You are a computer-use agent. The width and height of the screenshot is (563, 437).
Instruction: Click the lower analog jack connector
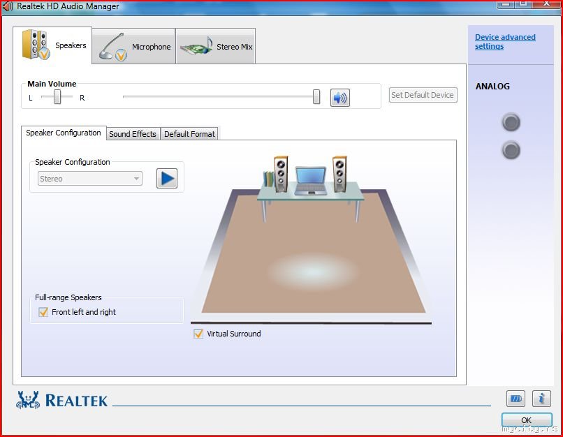511,150
